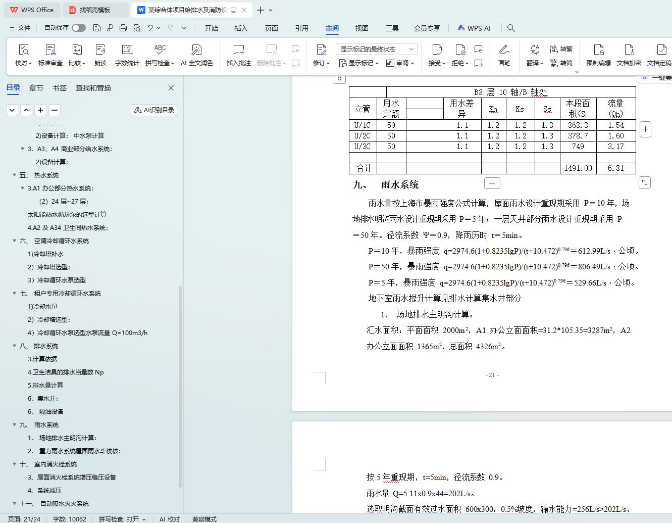Jump to 5.排水量计算 in outline

[45, 386]
